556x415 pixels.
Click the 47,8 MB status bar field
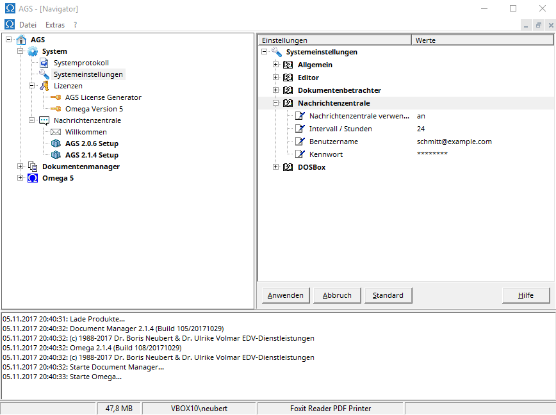119,409
